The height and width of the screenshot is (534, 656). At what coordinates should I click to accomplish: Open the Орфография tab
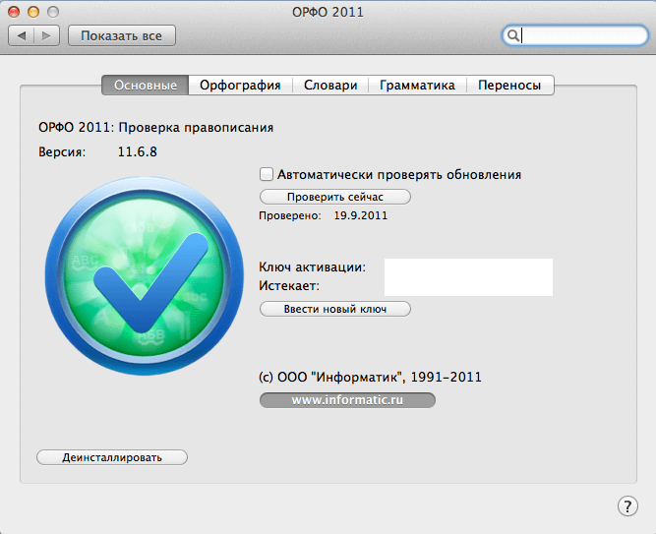[240, 85]
